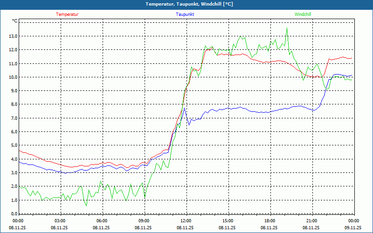Click the 09.11.25 date label
The image size is (373, 233).
click(x=353, y=228)
